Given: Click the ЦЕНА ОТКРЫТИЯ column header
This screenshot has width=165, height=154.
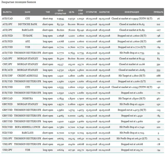Looking at the screenshot, I should pyautogui.click(x=60, y=12).
